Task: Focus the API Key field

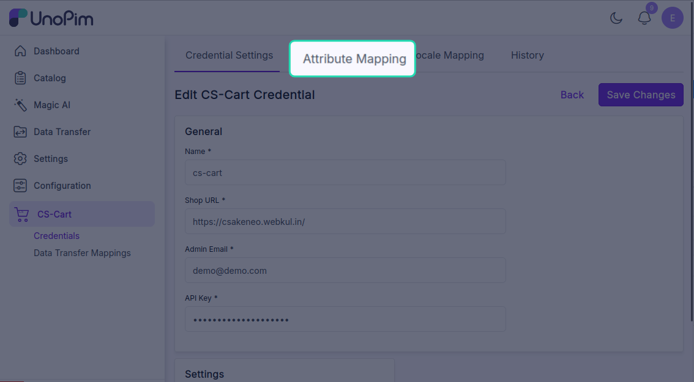Action: pyautogui.click(x=345, y=319)
